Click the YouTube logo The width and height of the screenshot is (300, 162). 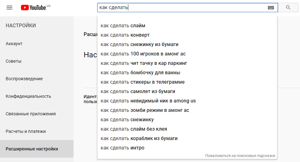(33, 8)
